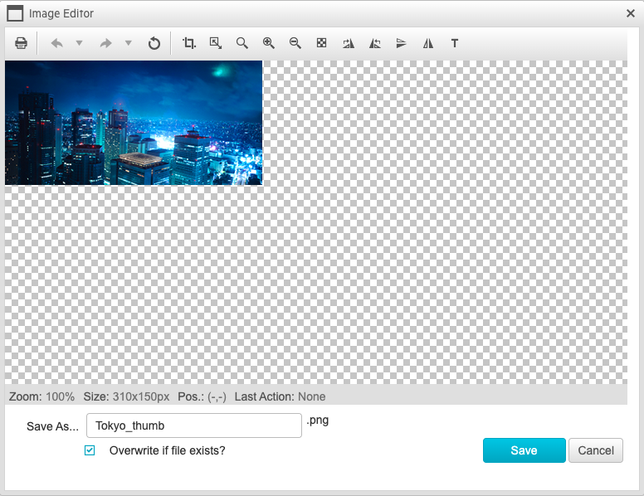
Task: Click the 'Overwrite if file exists?' label
Action: pyautogui.click(x=167, y=450)
